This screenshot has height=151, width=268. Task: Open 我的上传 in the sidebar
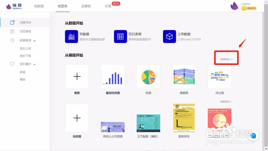click(25, 49)
